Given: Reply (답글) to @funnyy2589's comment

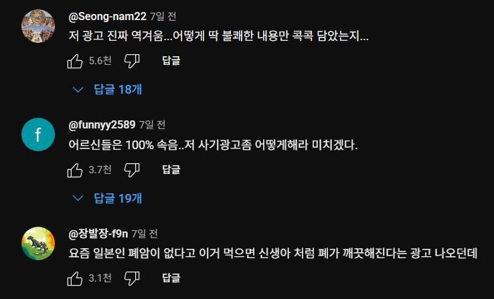Looking at the screenshot, I should click(171, 170).
